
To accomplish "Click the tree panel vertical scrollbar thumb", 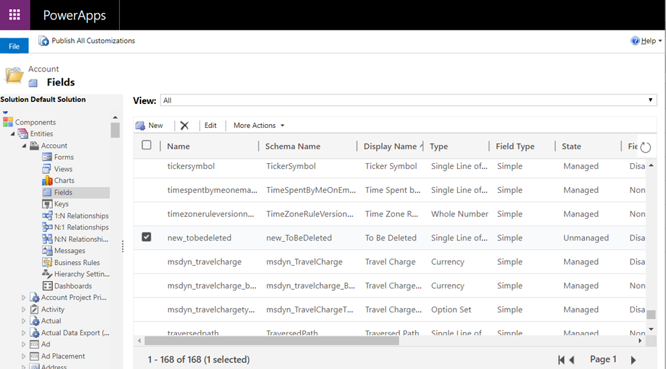I will [115, 130].
